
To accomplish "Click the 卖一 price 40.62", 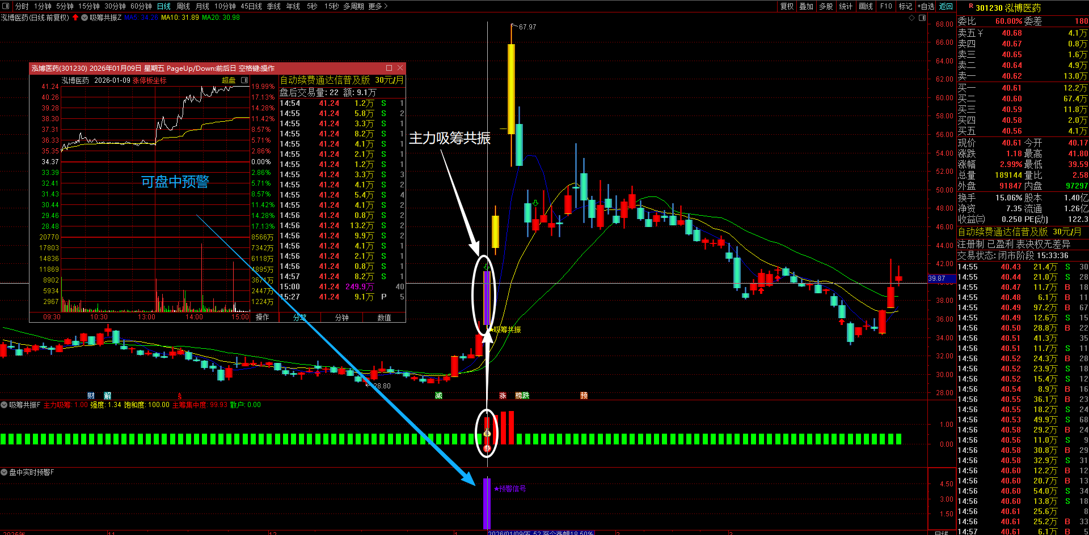I will pyautogui.click(x=1012, y=76).
